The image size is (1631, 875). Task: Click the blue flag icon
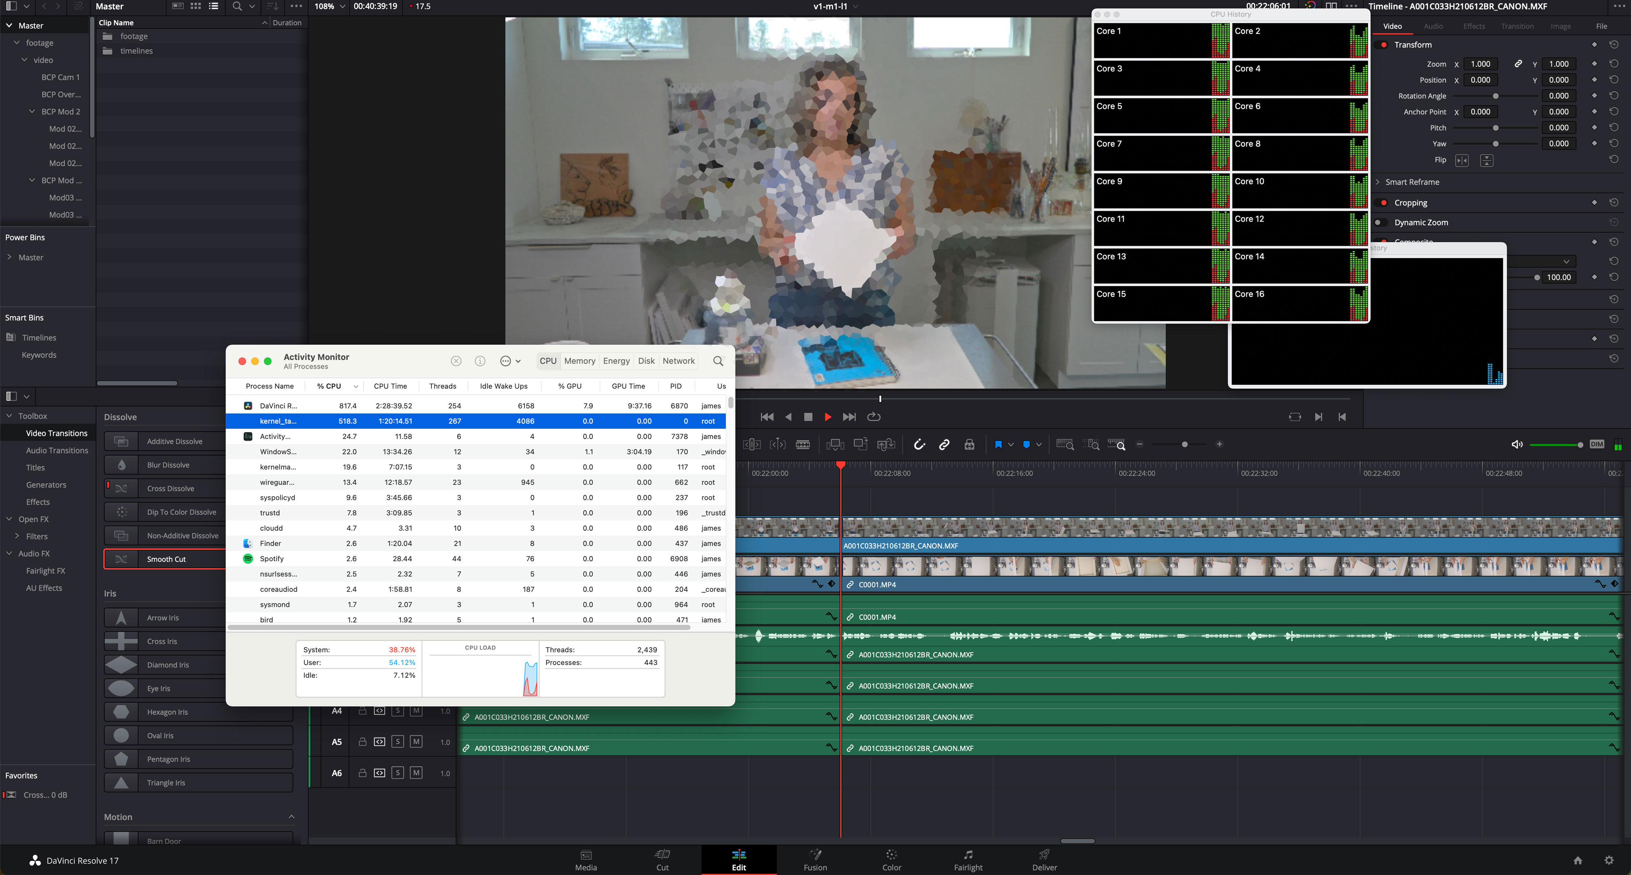click(999, 444)
